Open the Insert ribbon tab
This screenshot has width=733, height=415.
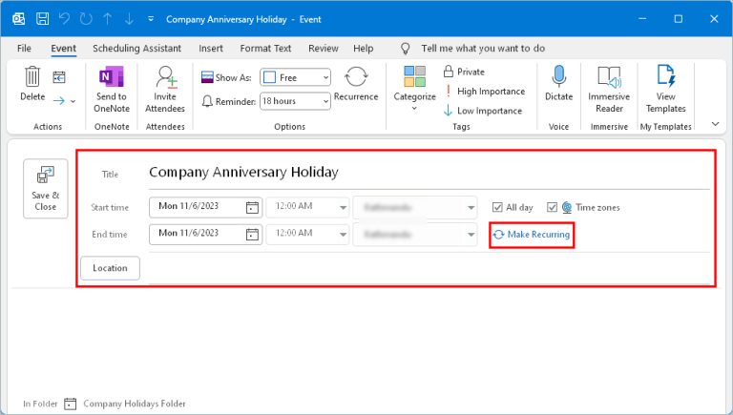pyautogui.click(x=211, y=48)
